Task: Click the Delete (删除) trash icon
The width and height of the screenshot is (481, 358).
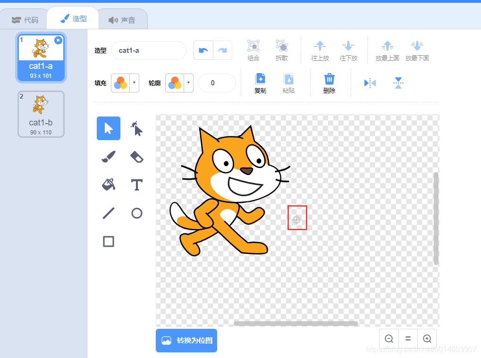Action: click(329, 83)
